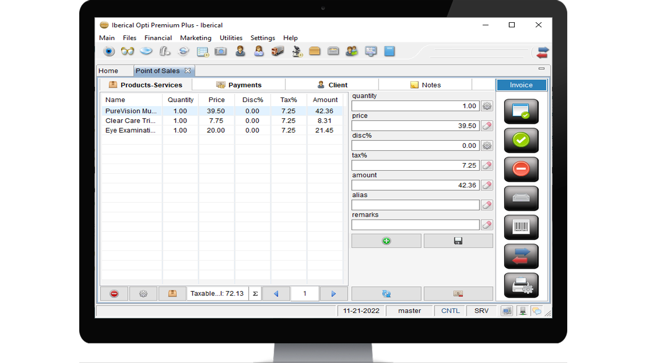Image resolution: width=646 pixels, height=363 pixels.
Task: Open the Utilities menu
Action: [231, 38]
